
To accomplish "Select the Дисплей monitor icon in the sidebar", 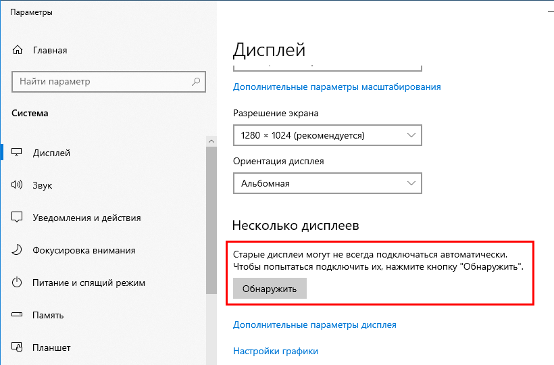I will [18, 153].
